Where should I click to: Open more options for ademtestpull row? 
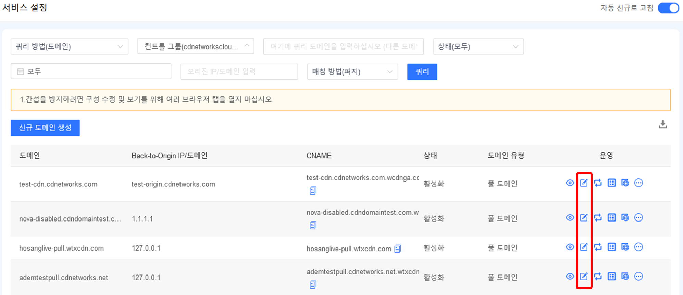[x=638, y=276]
